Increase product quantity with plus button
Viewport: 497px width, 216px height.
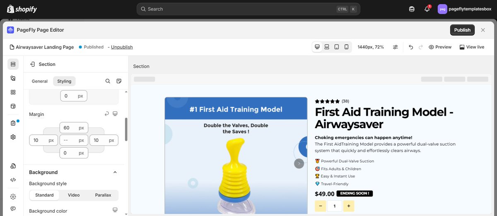[349, 206]
